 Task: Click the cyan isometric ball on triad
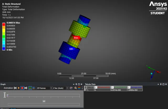pyautogui.click(x=151, y=74)
